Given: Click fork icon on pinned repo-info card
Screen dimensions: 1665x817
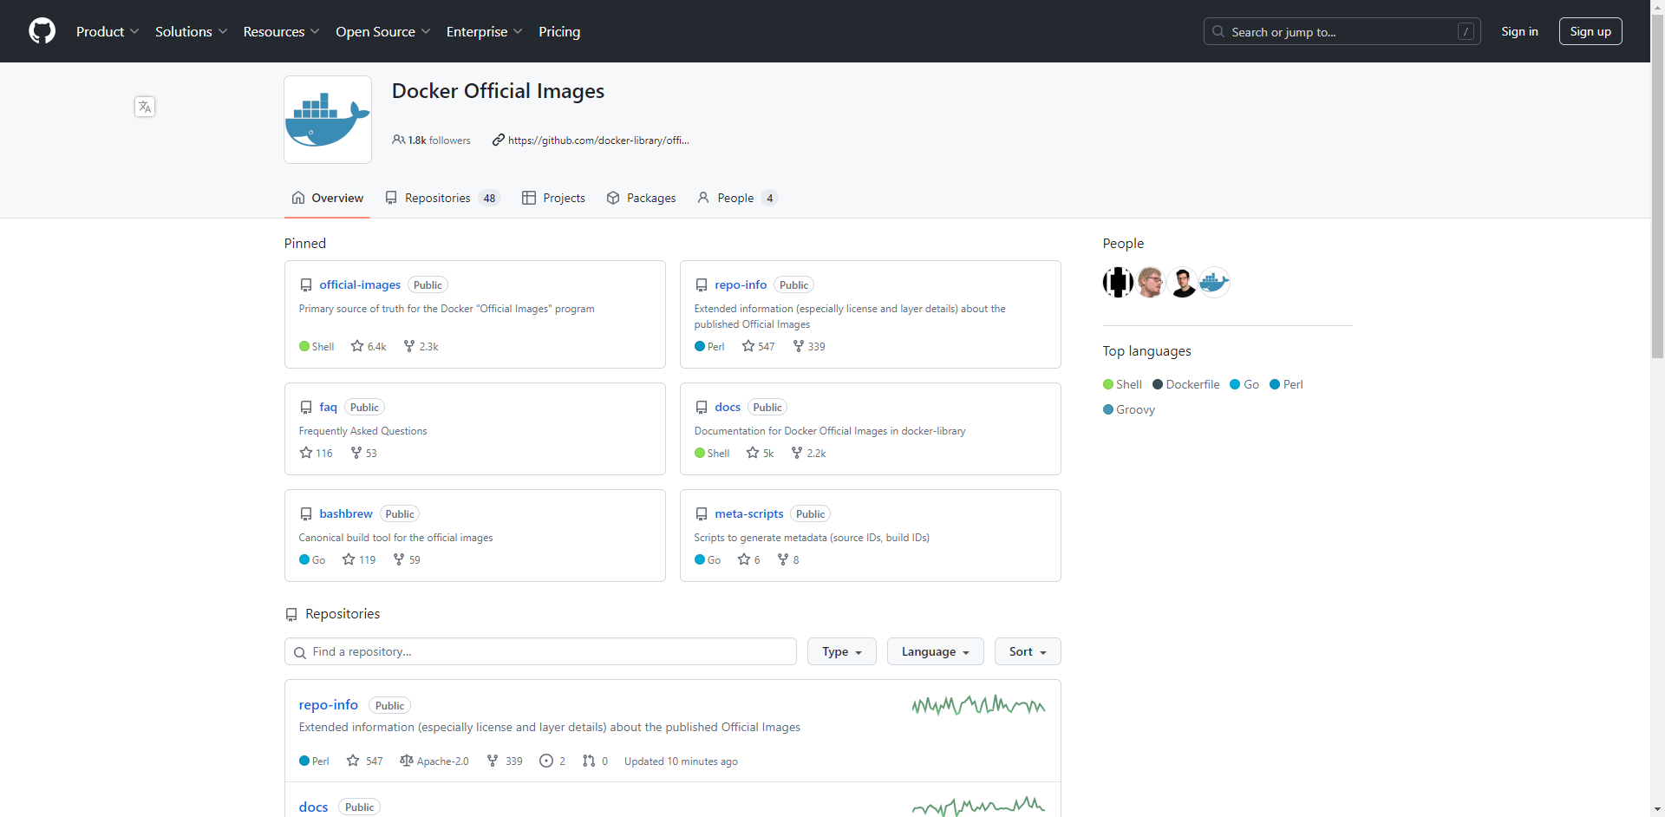Looking at the screenshot, I should coord(799,346).
